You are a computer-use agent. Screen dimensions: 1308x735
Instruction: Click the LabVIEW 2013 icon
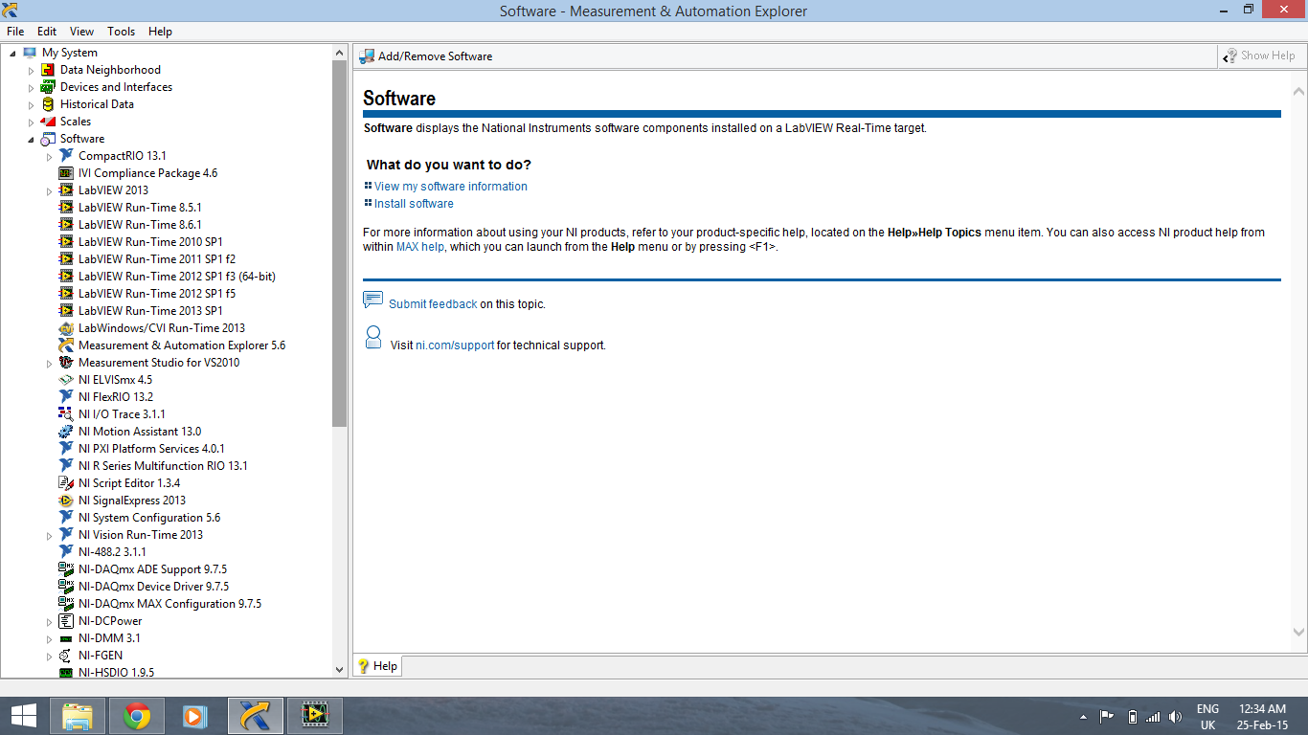66,190
